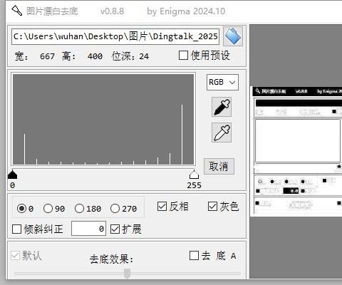Image resolution: width=342 pixels, height=285 pixels.
Task: Click the white level slider handle at 255
Action: coord(194,175)
